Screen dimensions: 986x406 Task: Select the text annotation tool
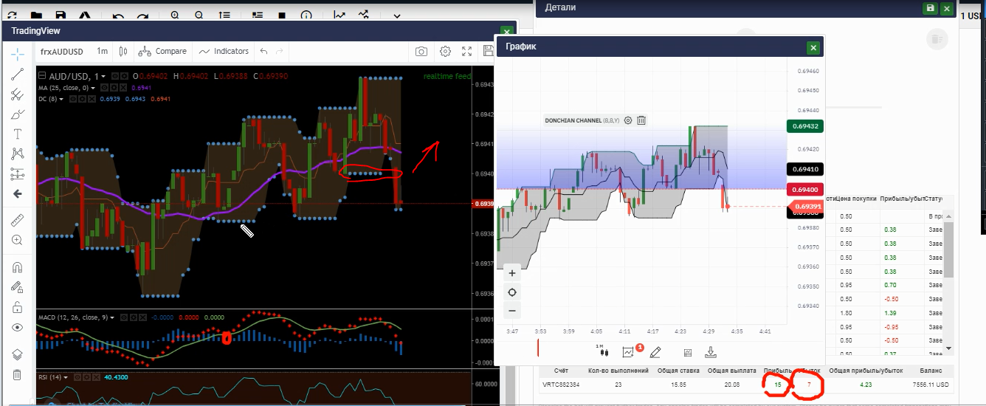tap(18, 134)
